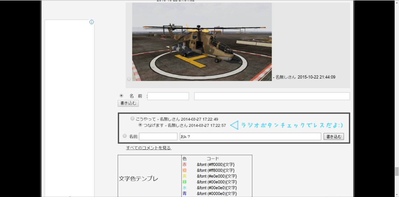The image size is (399, 197).
Task: Click the blue triangle arrow pointing left
Action: coord(234,125)
